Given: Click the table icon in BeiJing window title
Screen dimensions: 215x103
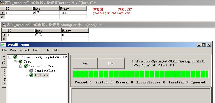Looking at the screenshot, I should click(2, 3).
